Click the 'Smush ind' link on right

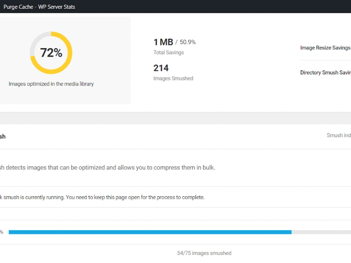pos(339,135)
